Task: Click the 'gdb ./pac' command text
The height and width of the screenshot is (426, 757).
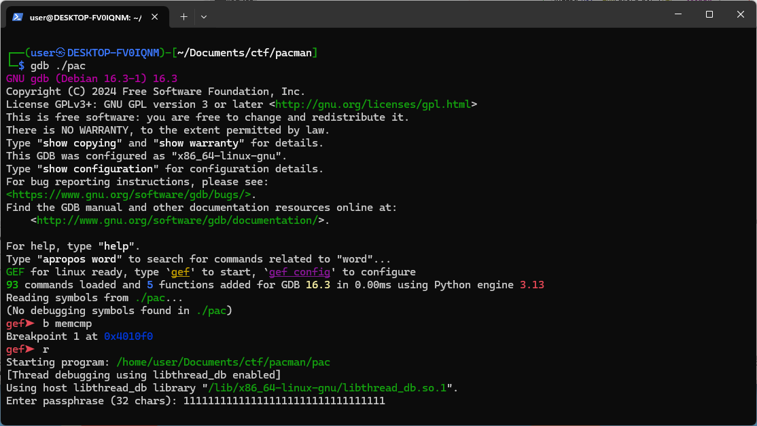Action: point(58,66)
